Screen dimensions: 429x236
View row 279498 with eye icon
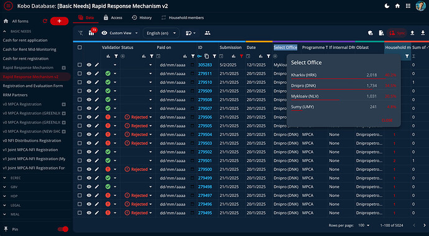[89, 187]
